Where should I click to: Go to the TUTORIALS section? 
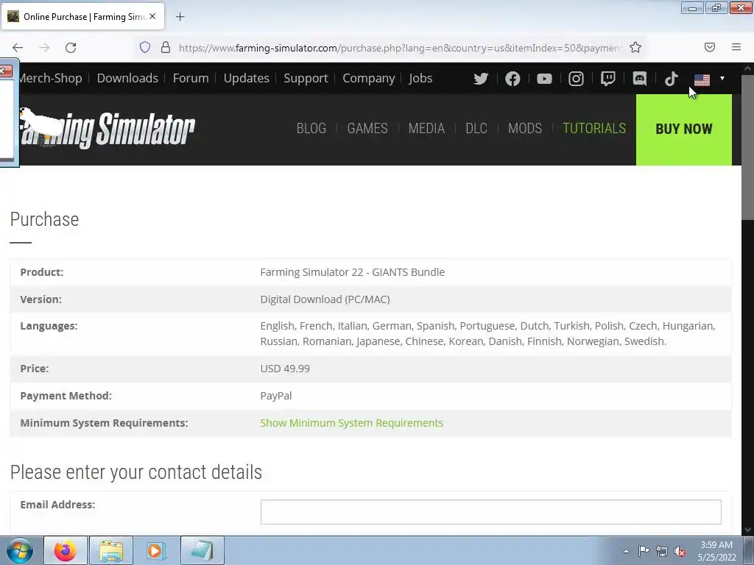point(594,128)
